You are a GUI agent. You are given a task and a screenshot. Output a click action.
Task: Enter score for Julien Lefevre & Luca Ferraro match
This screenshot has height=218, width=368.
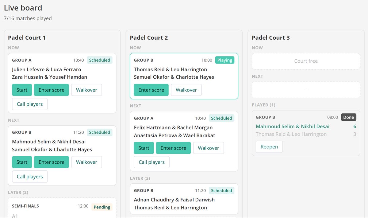[x=52, y=90]
